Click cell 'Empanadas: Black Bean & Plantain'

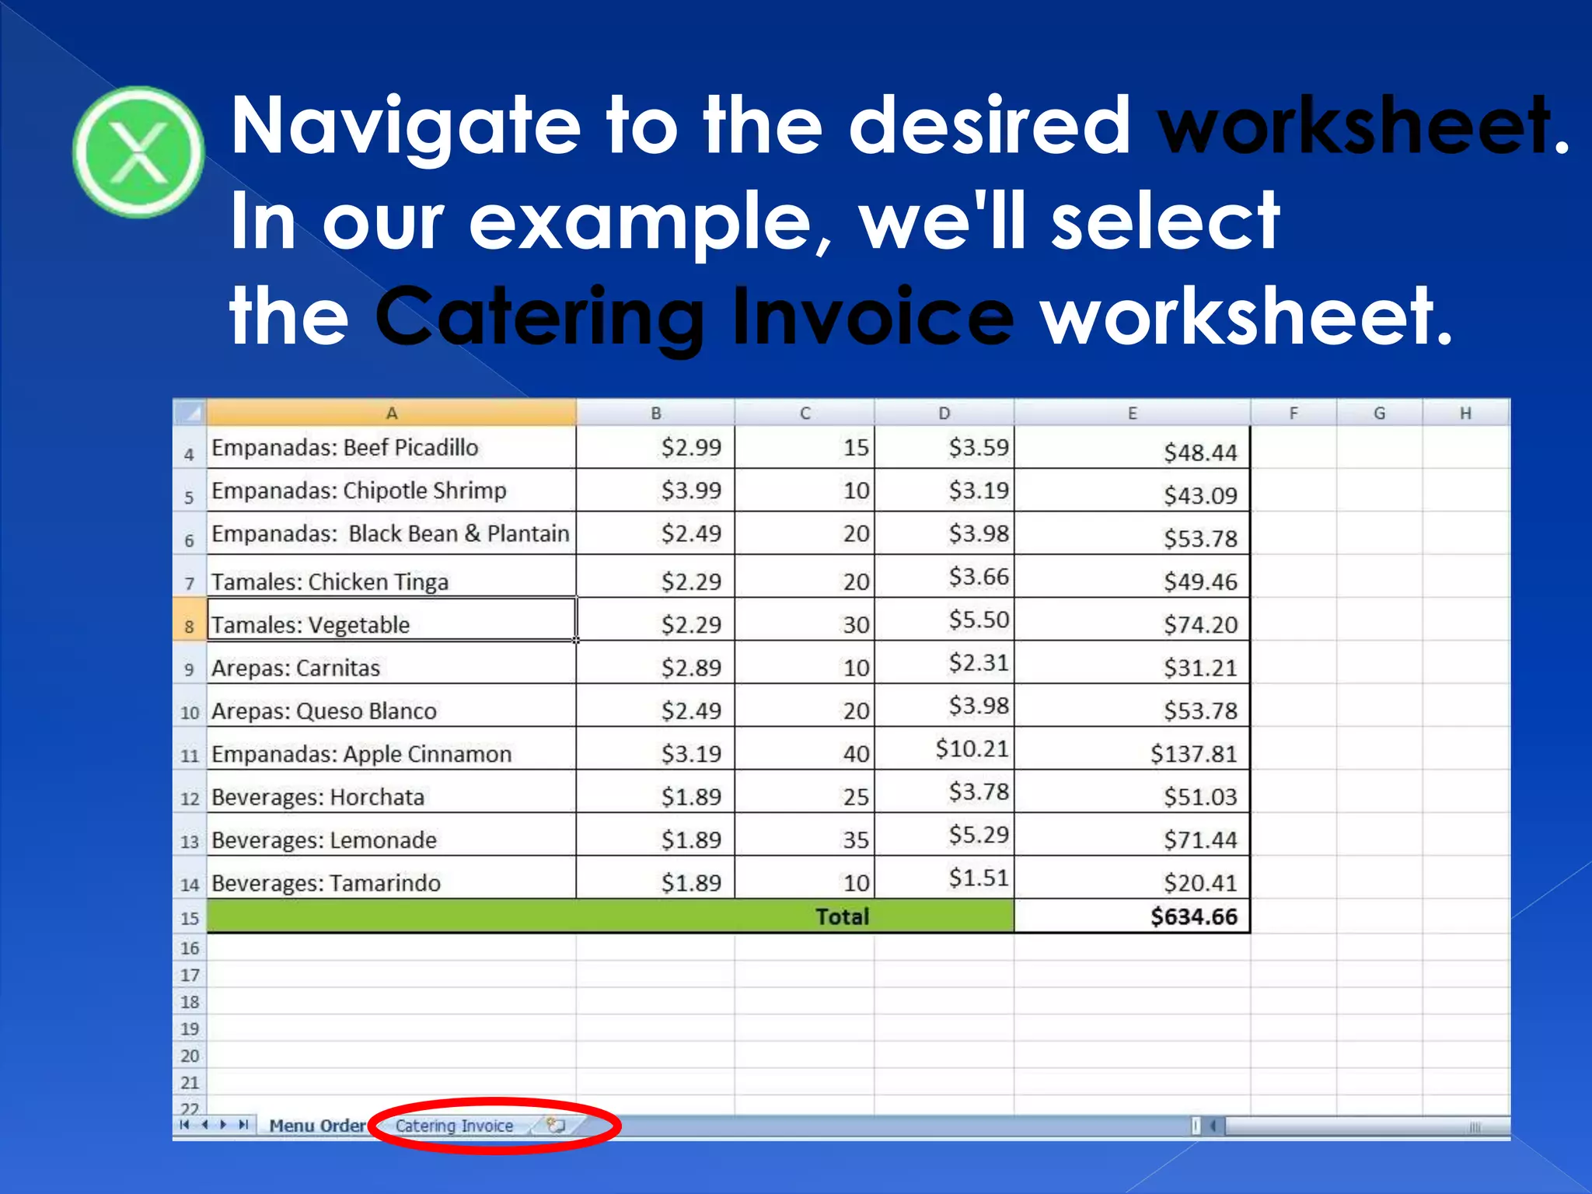392,533
